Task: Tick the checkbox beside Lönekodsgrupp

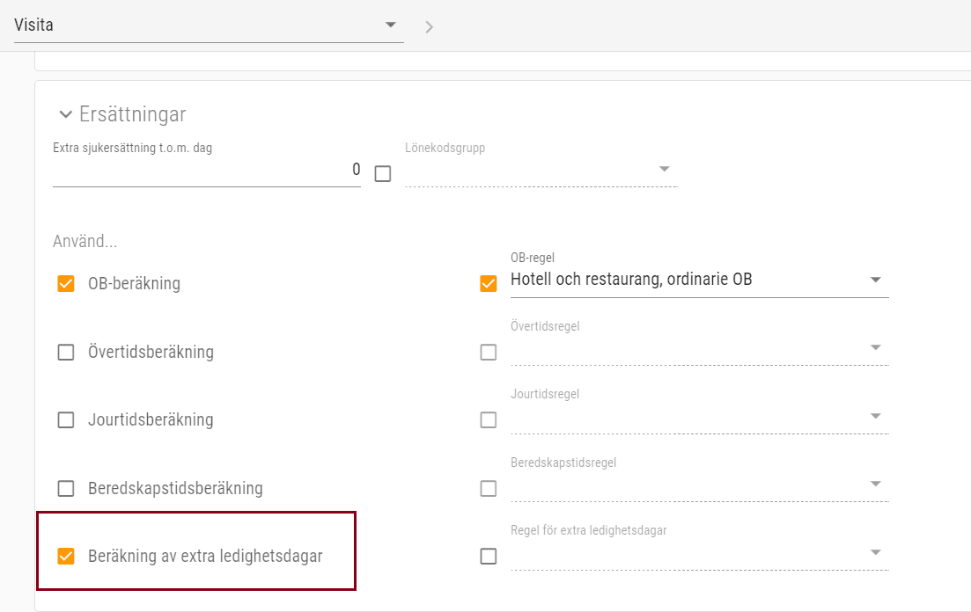Action: [383, 174]
